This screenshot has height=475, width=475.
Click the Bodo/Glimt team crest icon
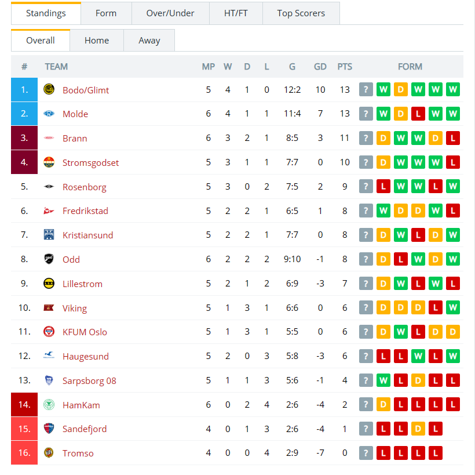click(49, 89)
